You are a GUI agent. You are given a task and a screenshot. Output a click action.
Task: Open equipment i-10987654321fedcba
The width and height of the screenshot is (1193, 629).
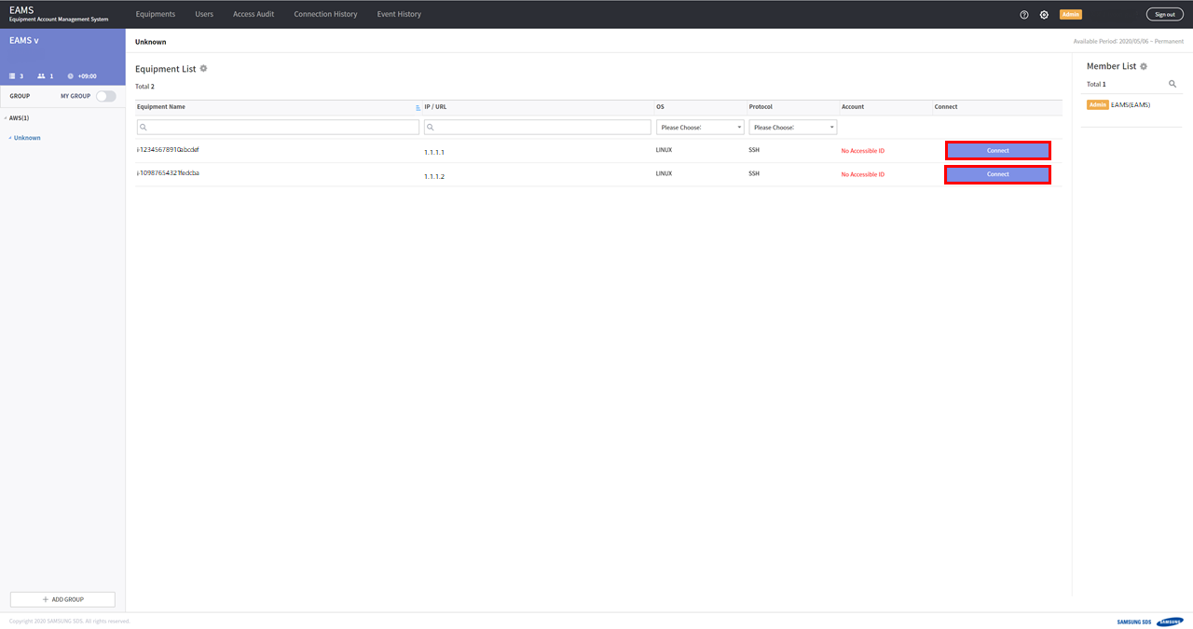click(x=168, y=173)
